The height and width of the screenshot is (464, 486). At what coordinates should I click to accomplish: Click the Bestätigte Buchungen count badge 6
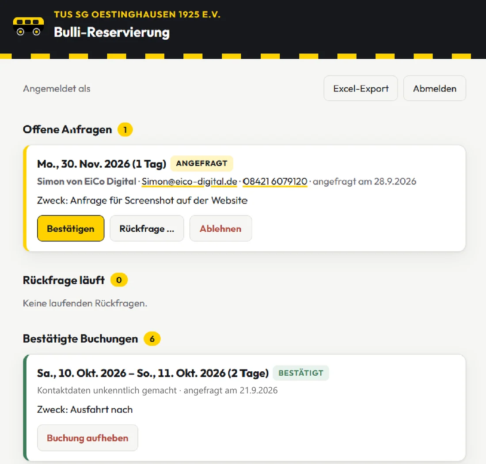(152, 339)
